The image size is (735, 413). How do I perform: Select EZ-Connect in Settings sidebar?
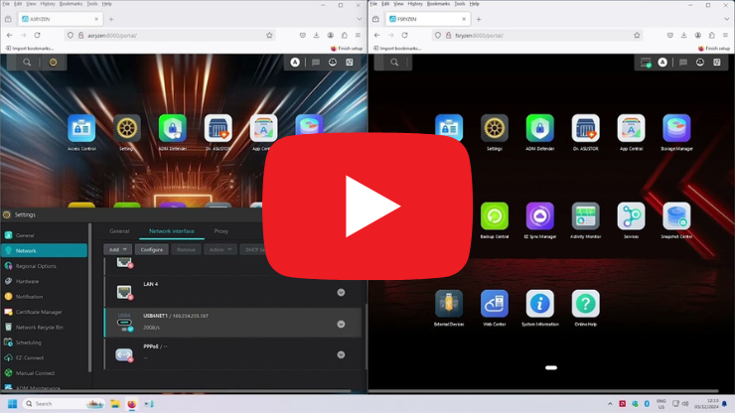point(44,357)
